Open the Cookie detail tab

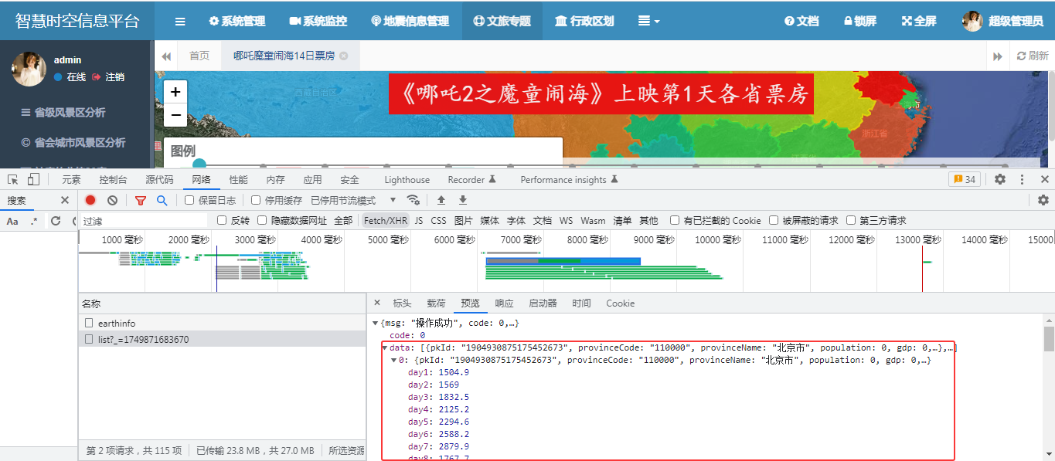pos(620,303)
